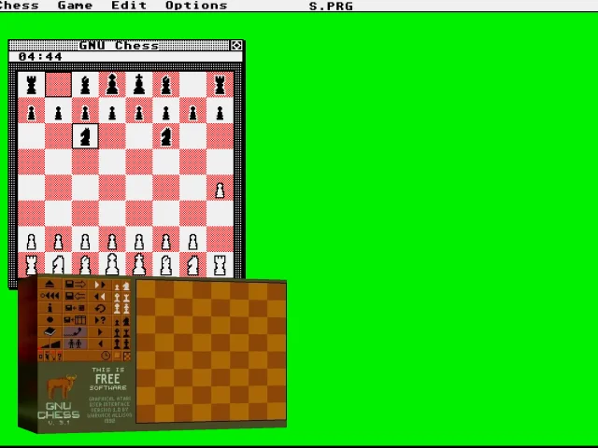The image size is (598, 448).
Task: Click the opening book icon
Action: (x=50, y=332)
